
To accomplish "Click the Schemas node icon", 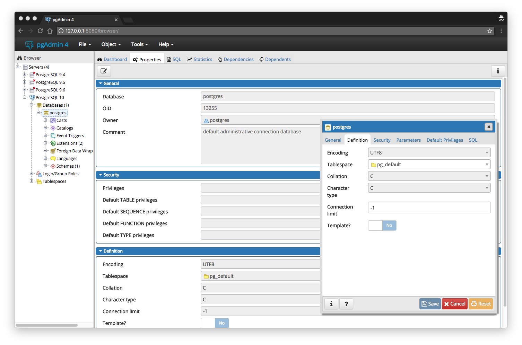I will (x=53, y=166).
